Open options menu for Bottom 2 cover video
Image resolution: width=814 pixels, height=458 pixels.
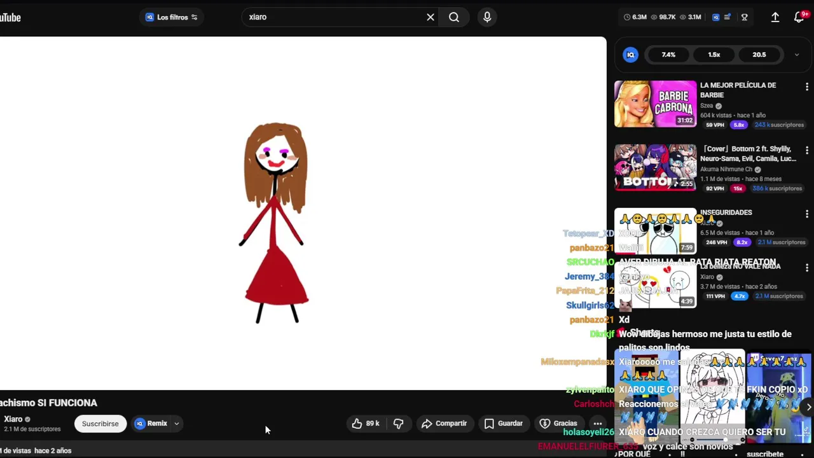point(807,151)
